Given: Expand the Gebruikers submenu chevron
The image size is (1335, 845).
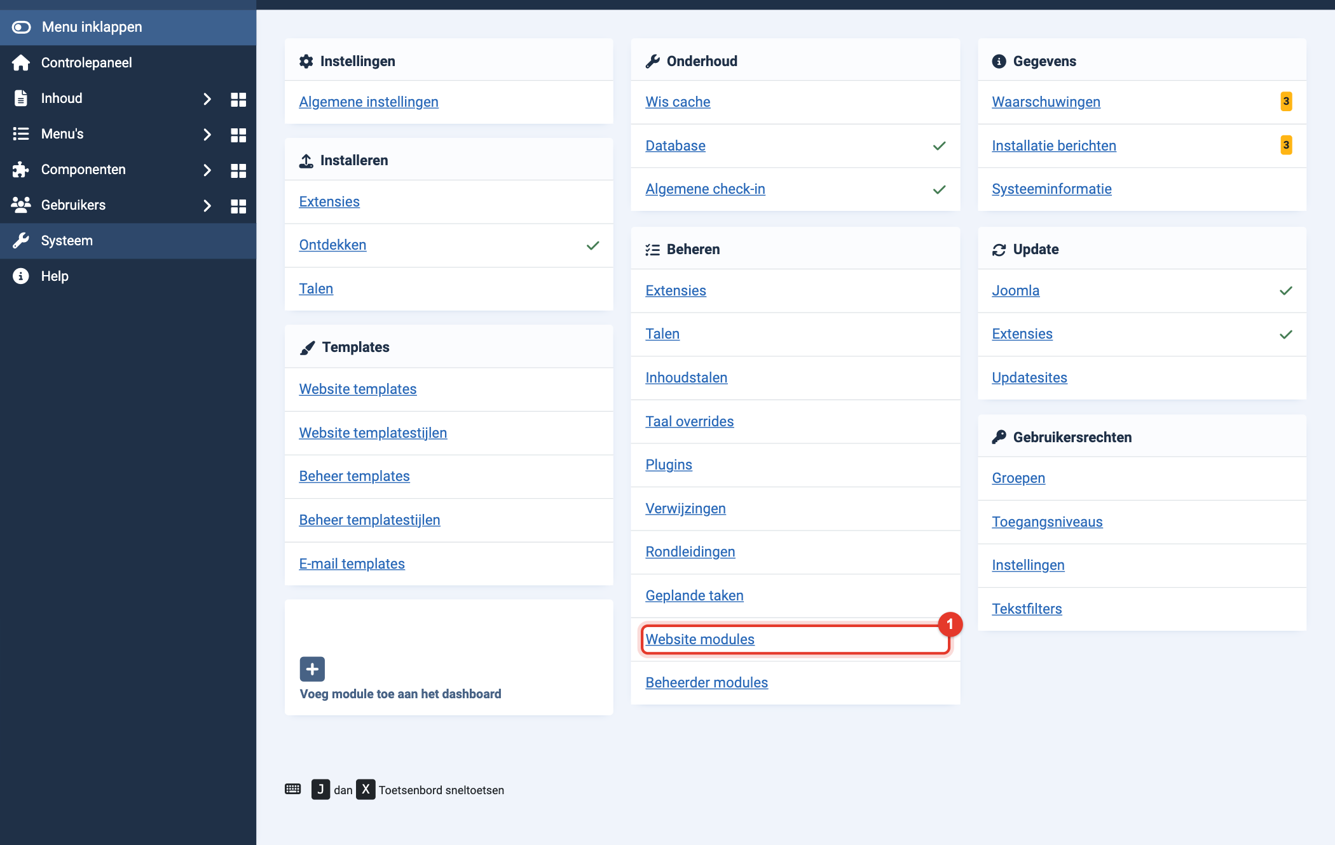Looking at the screenshot, I should click(x=207, y=205).
